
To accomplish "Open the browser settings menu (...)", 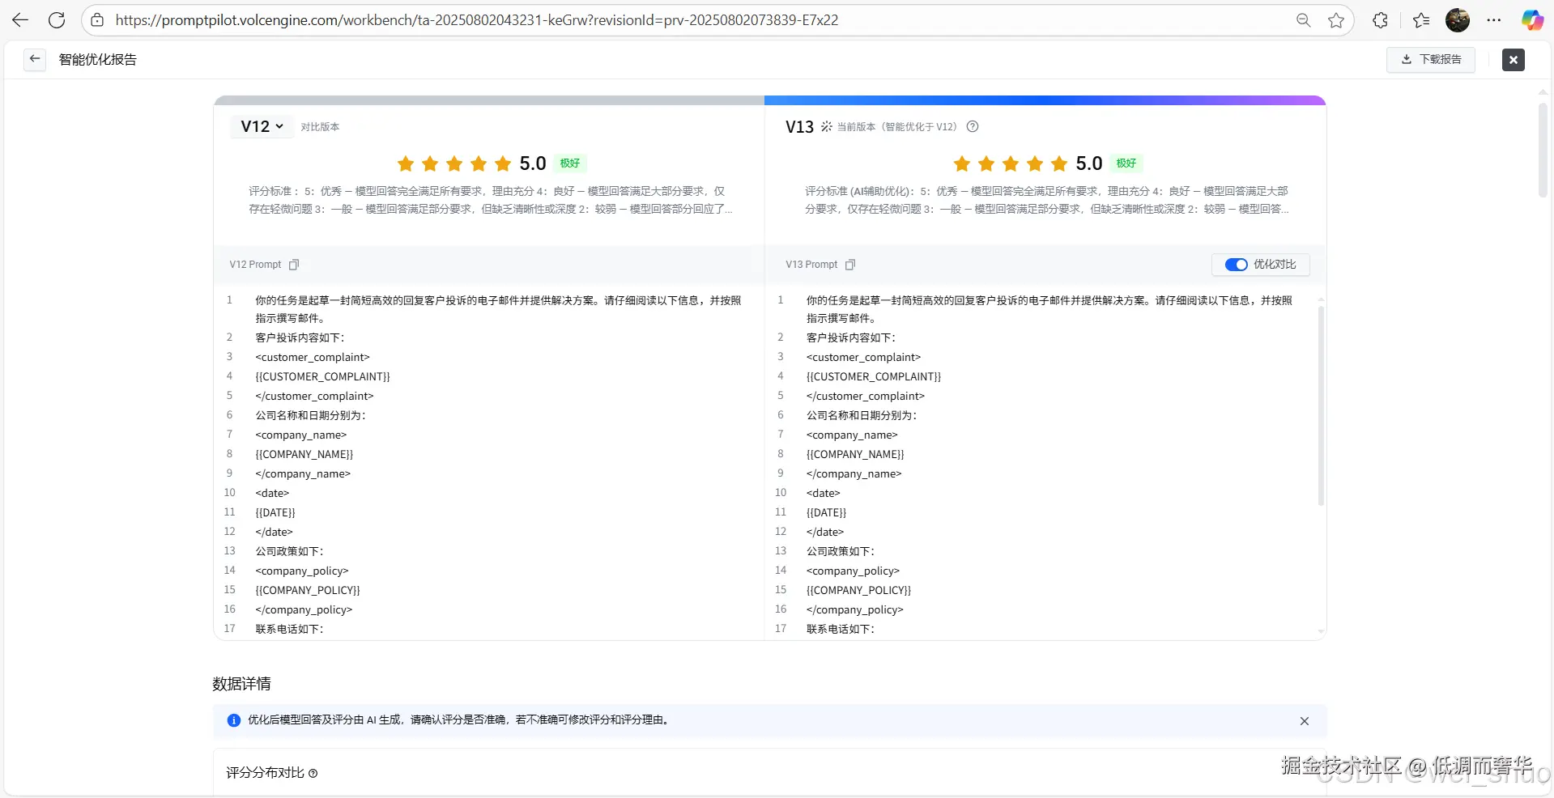I will (x=1495, y=19).
